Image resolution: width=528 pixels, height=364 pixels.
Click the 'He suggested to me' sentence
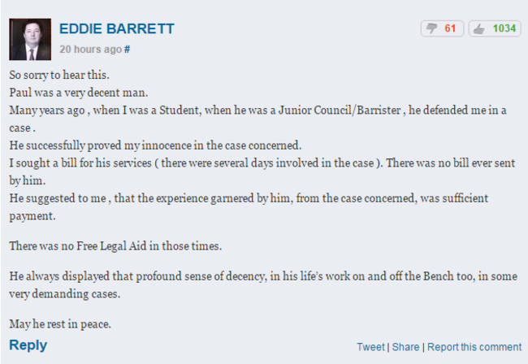(249, 206)
